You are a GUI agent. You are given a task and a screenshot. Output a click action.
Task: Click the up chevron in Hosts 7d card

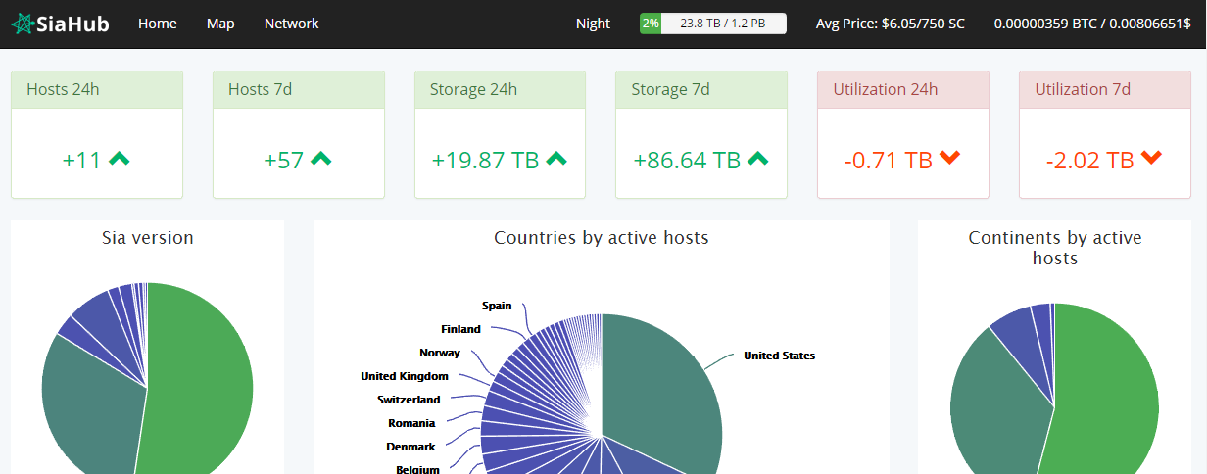pos(321,159)
